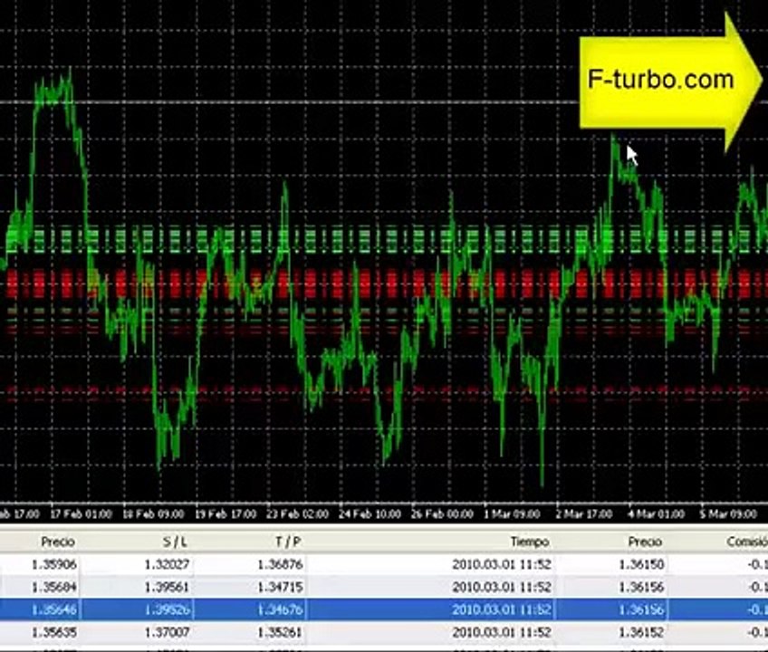
Task: Click the 17 Feb 01:00 time axis label
Action: pyautogui.click(x=82, y=514)
